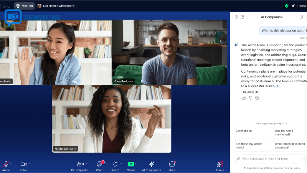307x173 pixels.
Task: Copy the AI response text
Action: (257, 98)
